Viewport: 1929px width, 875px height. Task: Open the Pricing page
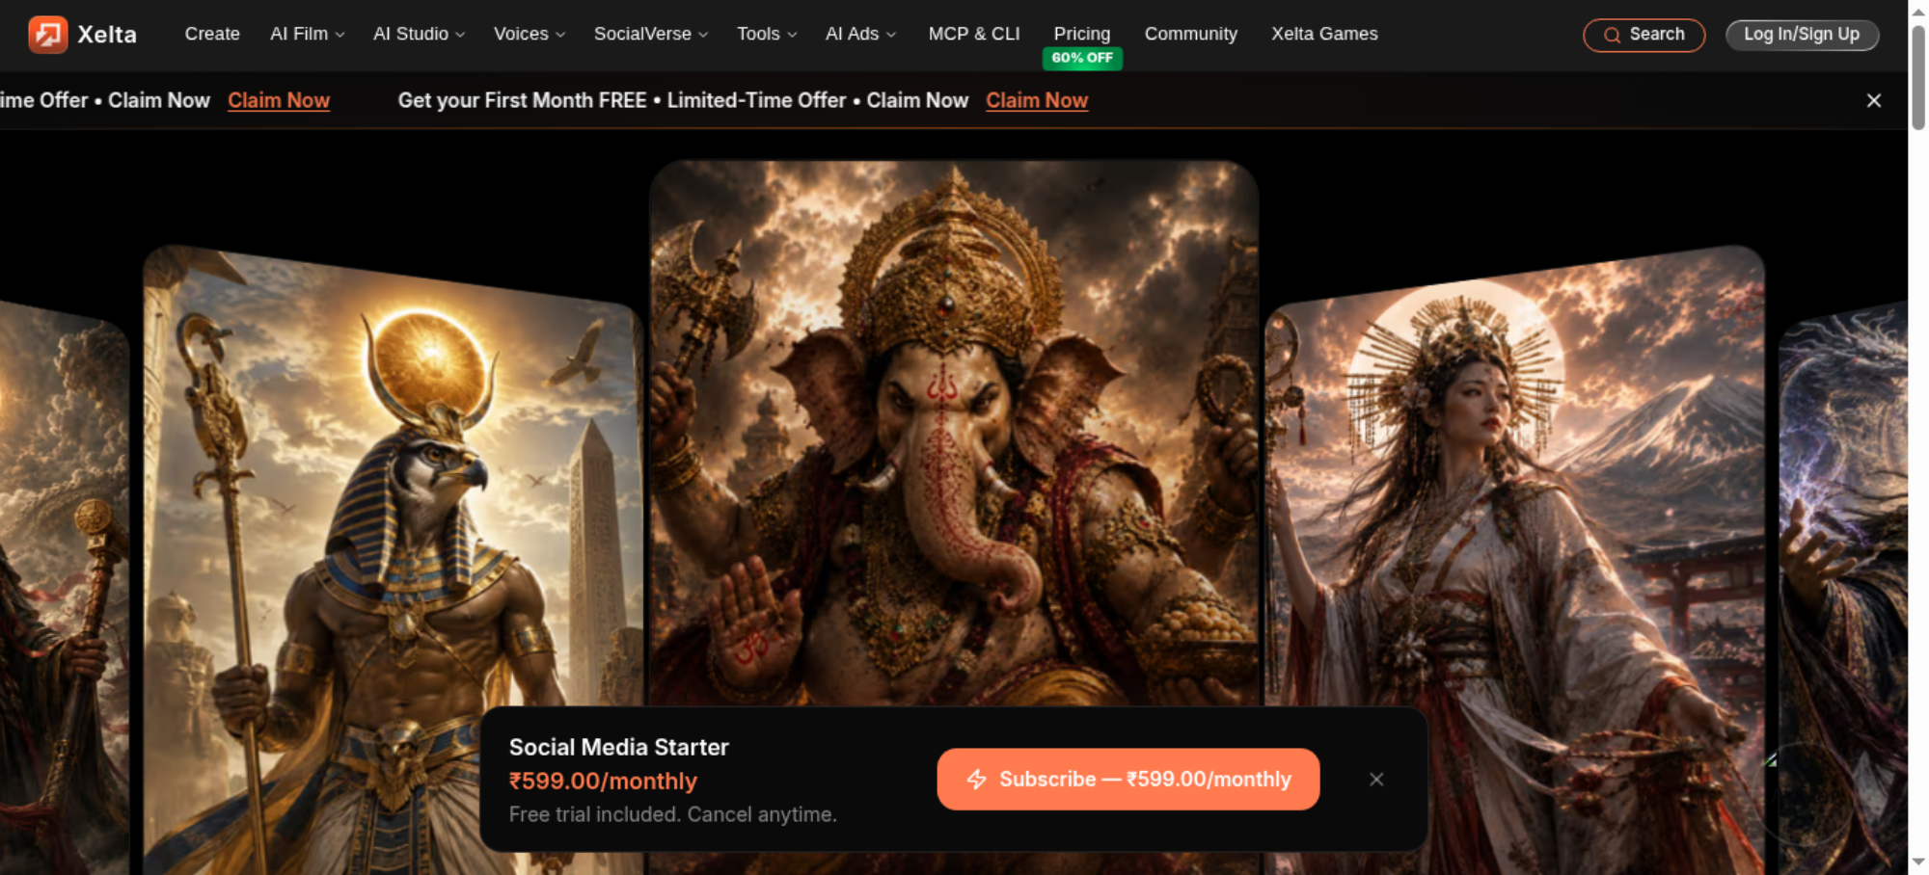tap(1082, 34)
